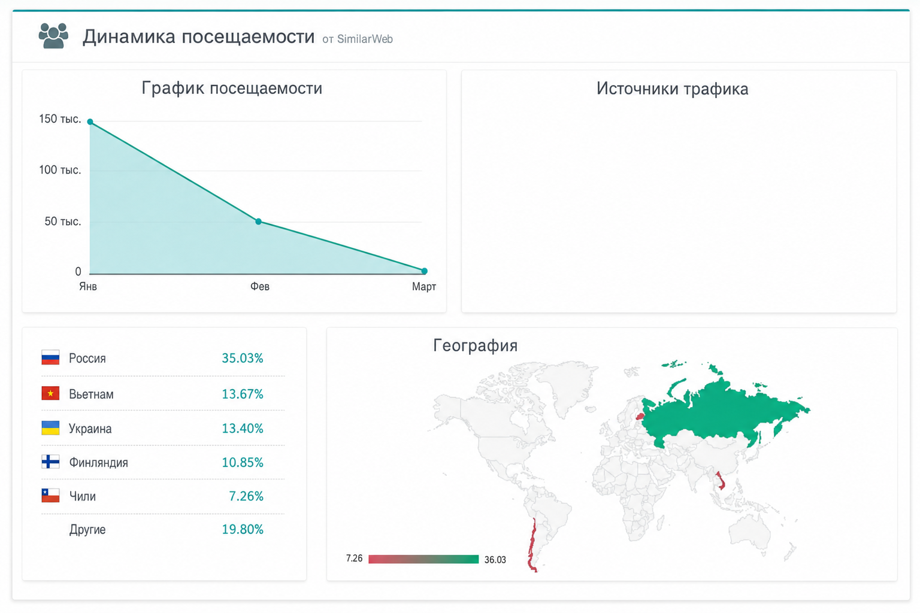The image size is (920, 613).
Task: Click the Другие row label
Action: click(87, 530)
